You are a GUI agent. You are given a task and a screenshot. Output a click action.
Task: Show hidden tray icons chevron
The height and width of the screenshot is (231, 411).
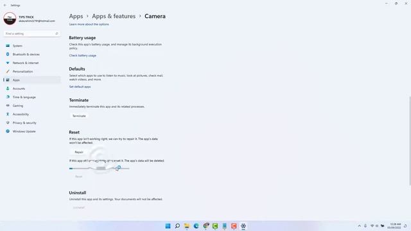point(360,226)
